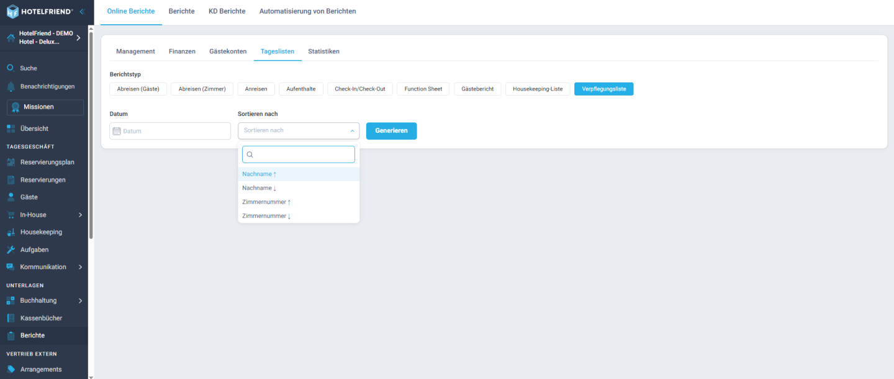Click the Datum input field
Viewport: 894px width, 379px height.
(170, 131)
